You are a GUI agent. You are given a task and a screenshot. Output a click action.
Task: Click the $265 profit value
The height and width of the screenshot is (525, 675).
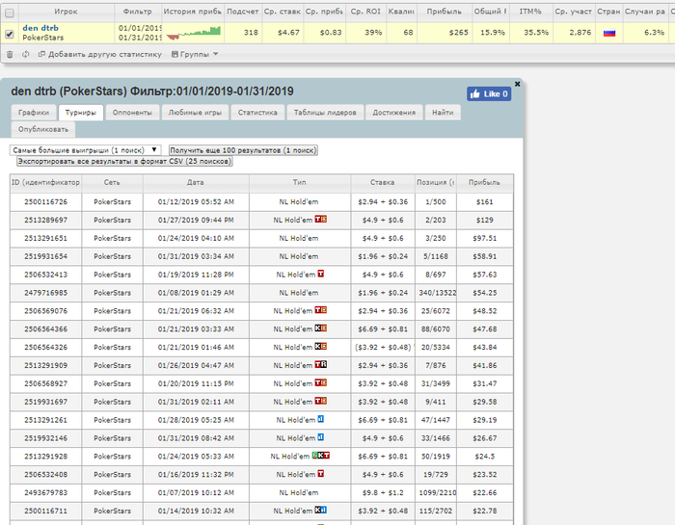point(458,32)
